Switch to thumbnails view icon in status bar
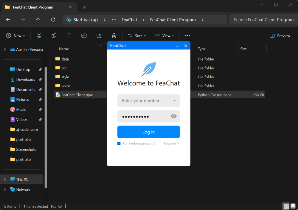 pos(293,206)
